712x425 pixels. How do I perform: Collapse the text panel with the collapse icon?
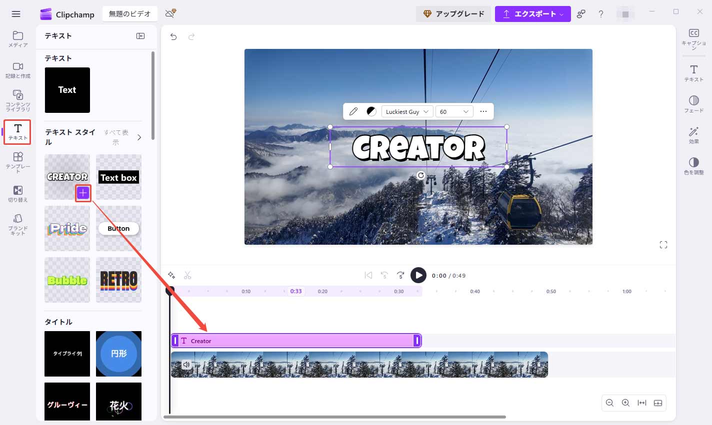coord(140,36)
